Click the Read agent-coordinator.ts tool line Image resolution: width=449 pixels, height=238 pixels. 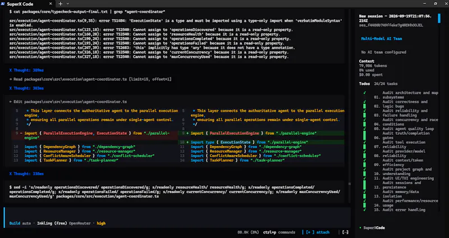point(90,79)
